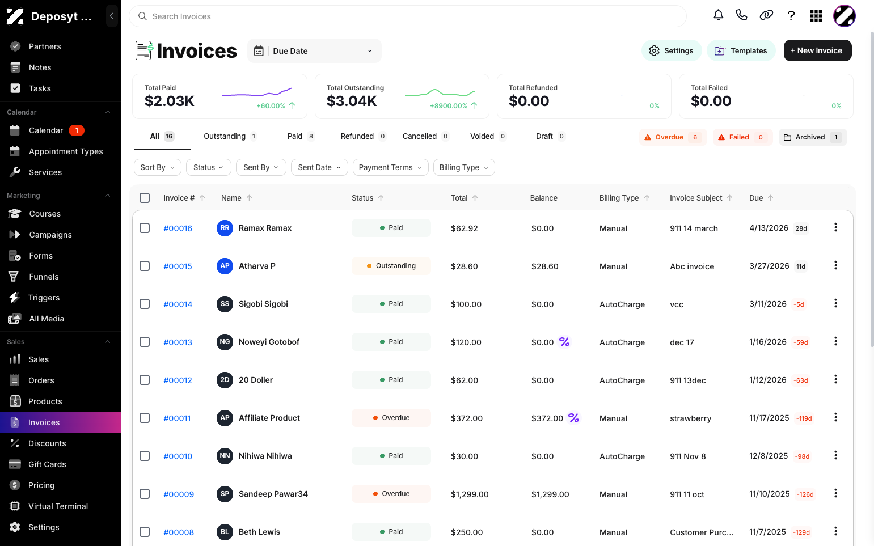Show Archived invoices
Viewport: 874px width, 546px height.
click(813, 137)
